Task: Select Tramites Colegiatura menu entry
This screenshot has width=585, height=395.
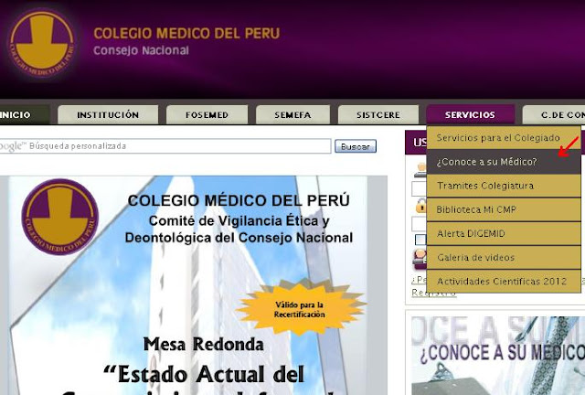Action: pos(504,186)
